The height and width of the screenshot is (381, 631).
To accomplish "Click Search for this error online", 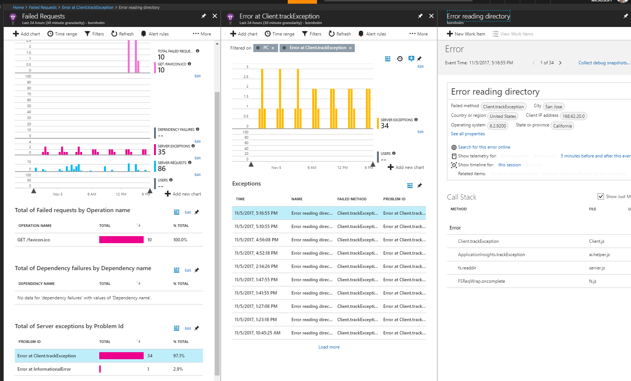I will pos(484,147).
